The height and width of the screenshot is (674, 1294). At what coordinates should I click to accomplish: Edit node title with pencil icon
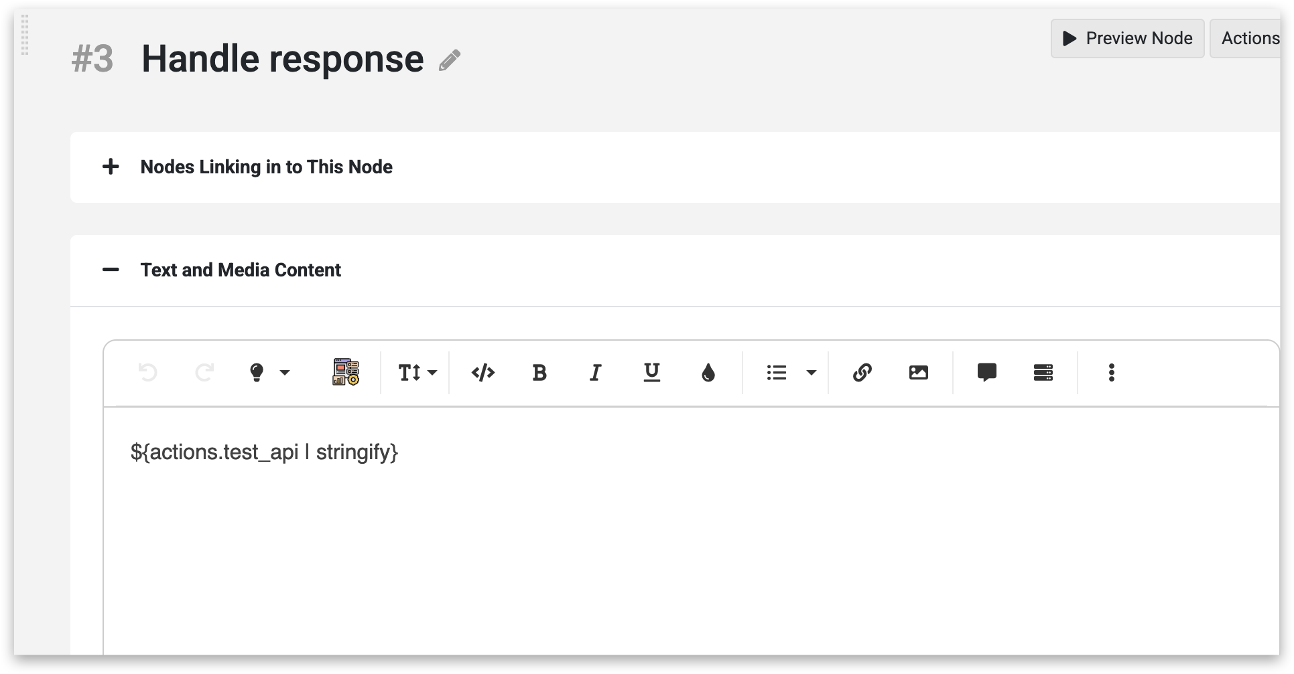click(450, 60)
